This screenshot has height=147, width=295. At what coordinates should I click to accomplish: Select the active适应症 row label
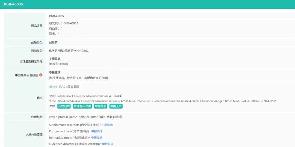(34, 134)
